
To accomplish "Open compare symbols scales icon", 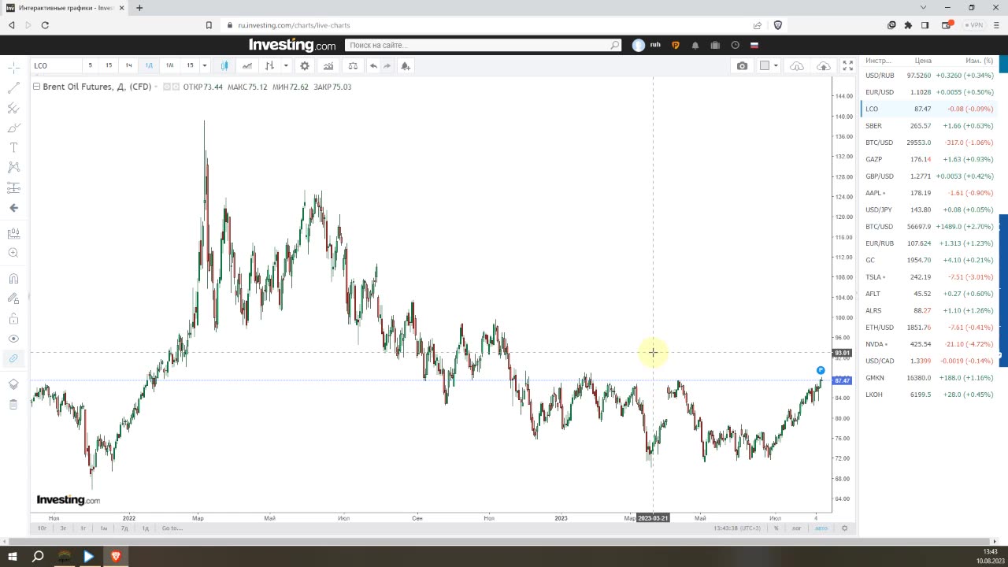I will pos(353,65).
